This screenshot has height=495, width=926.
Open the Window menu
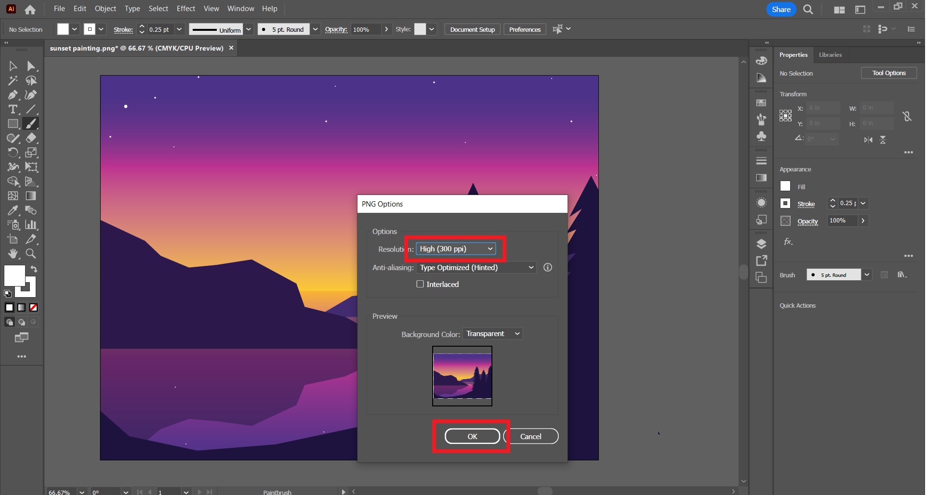coord(240,9)
